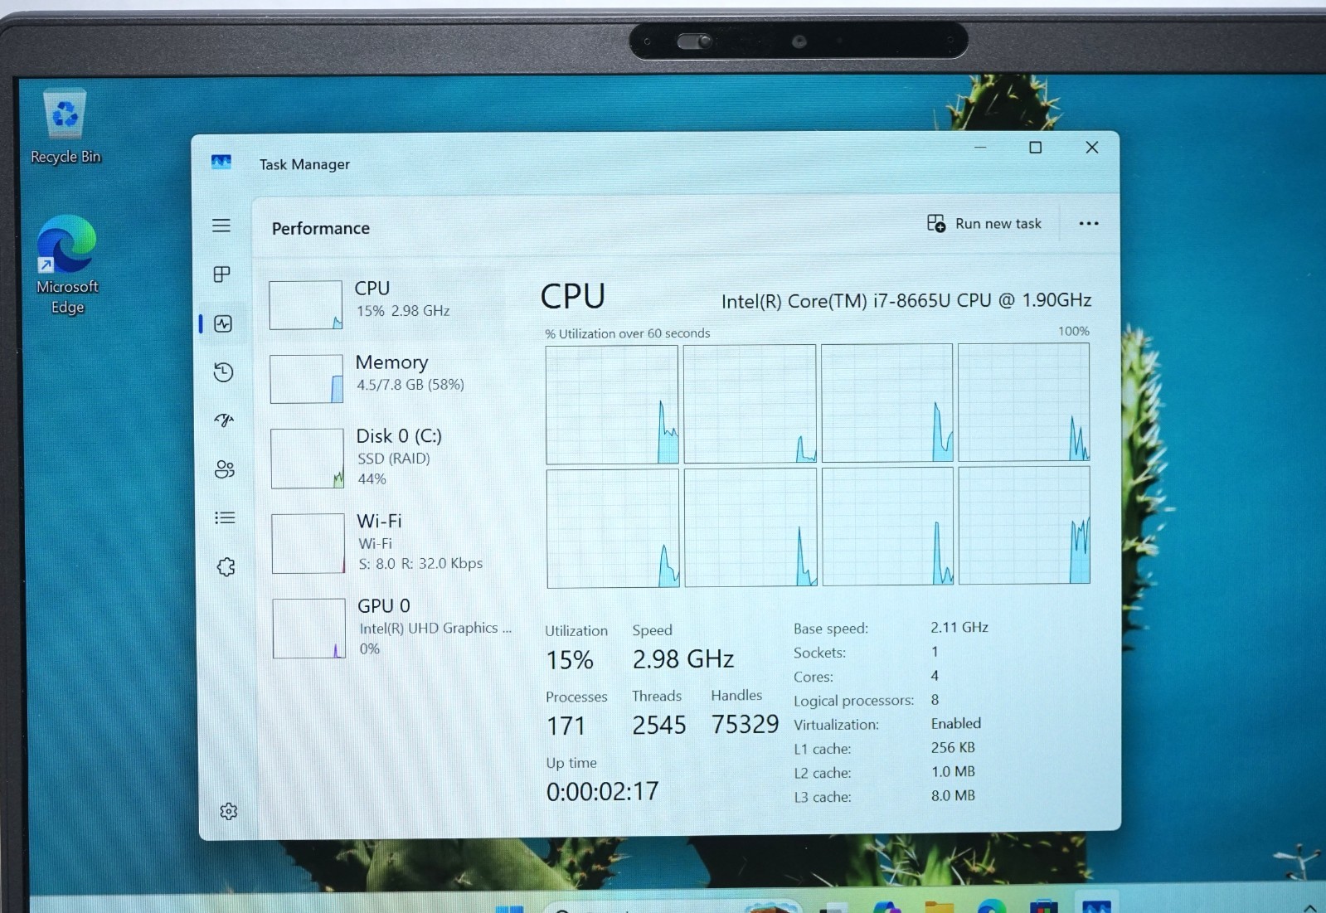Open the Users page icon

point(225,469)
